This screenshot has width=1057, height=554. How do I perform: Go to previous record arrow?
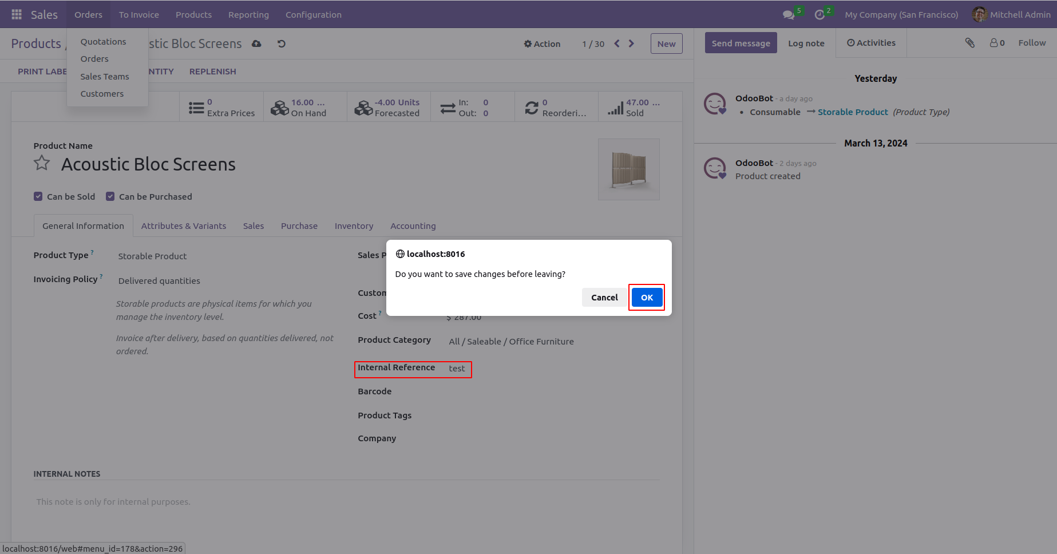[x=617, y=43]
